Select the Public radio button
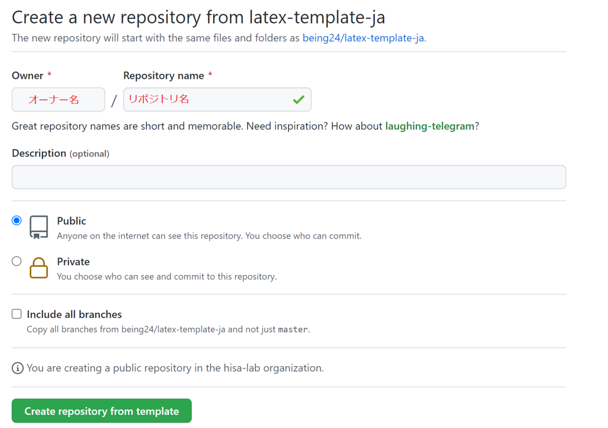 tap(17, 220)
